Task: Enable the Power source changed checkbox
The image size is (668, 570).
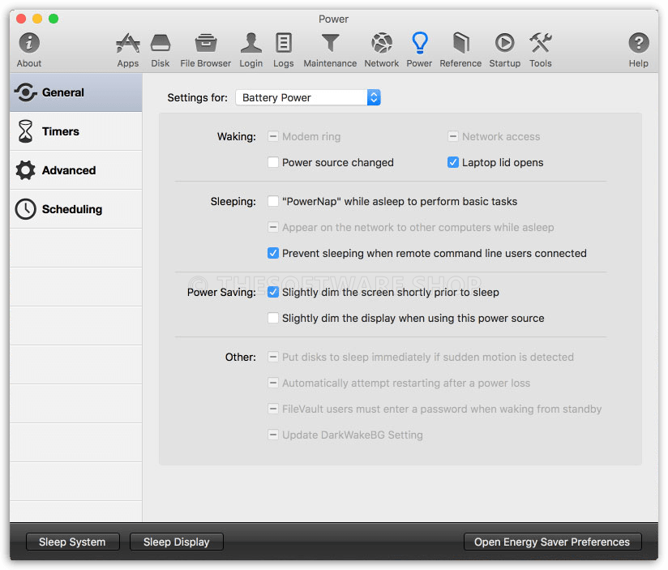Action: (x=273, y=162)
